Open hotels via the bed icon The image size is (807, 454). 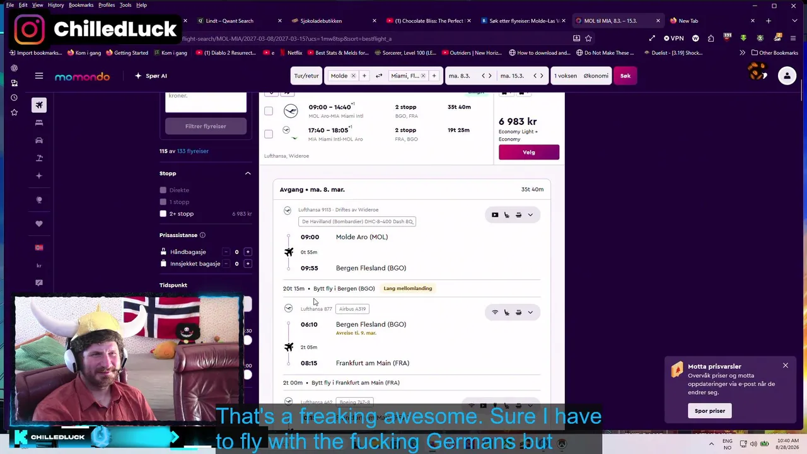[39, 123]
